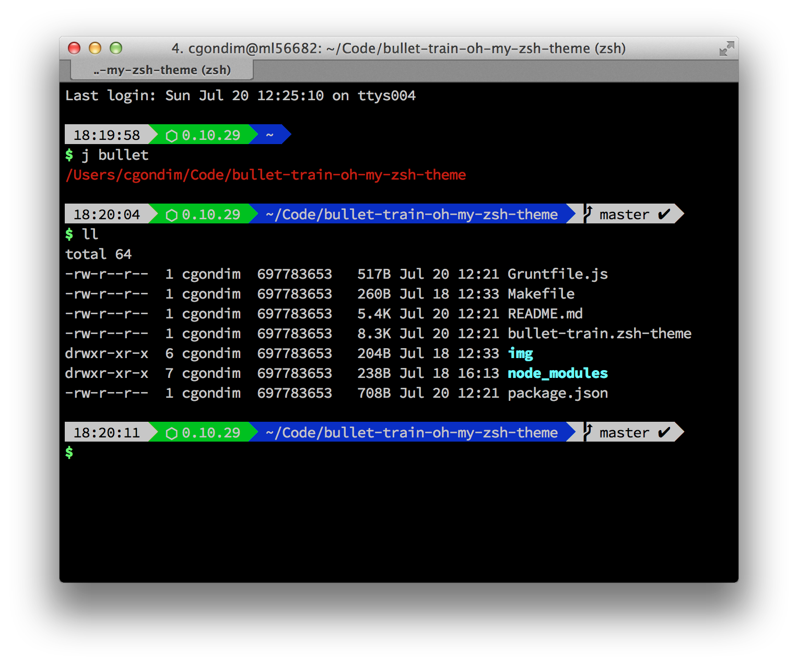Click the README.md filename in the listing
The image size is (798, 665).
coord(545,314)
